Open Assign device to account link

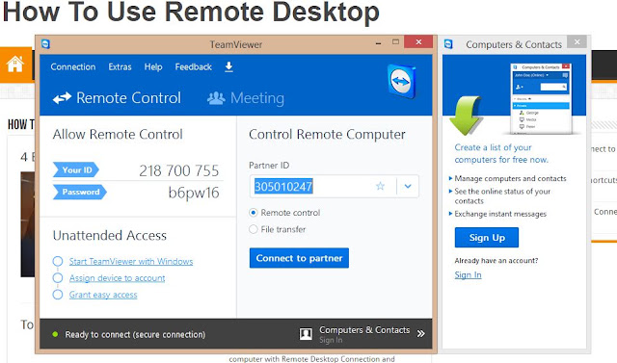(x=118, y=278)
